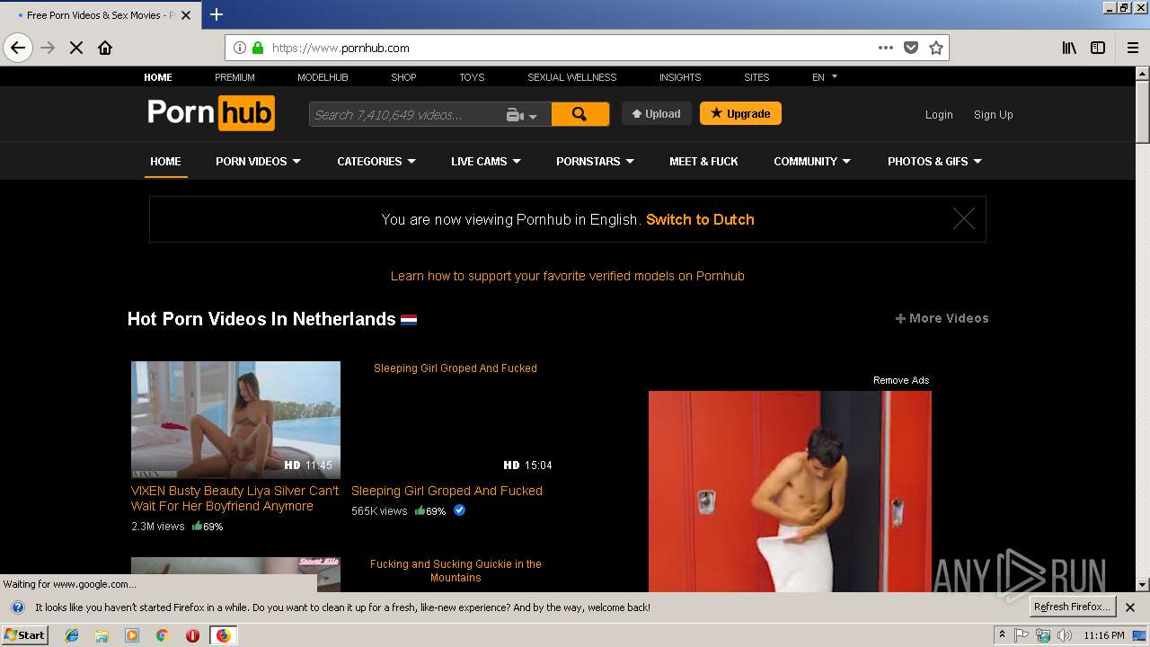Click the orange search magnifier button
The width and height of the screenshot is (1150, 647).
pos(579,114)
